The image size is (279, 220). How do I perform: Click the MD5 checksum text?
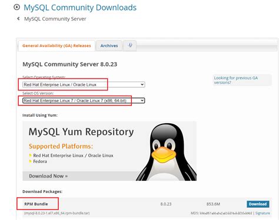221,213
